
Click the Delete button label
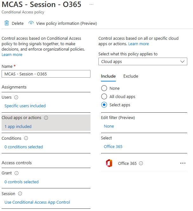[x=17, y=24]
